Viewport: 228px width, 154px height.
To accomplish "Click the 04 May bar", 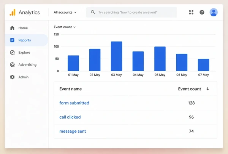I will 138,61.
